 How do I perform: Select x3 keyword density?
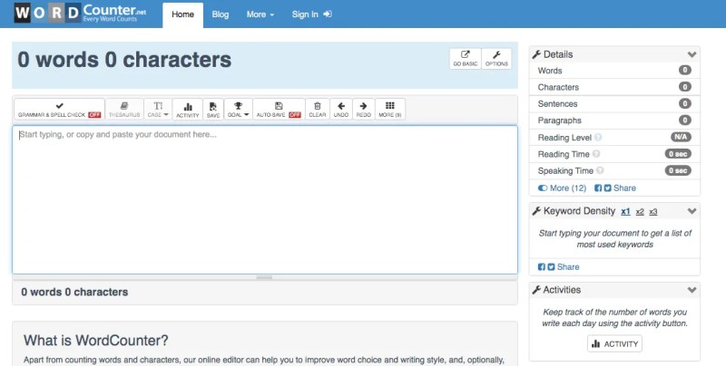[x=652, y=212]
